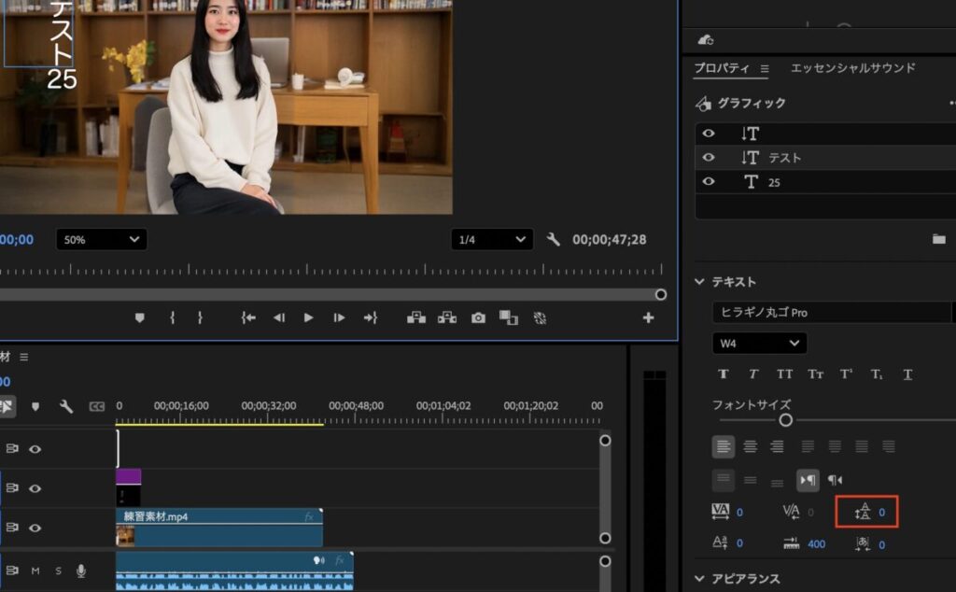Collapse the テキスト section
Screen dimensions: 956x592
tap(699, 282)
